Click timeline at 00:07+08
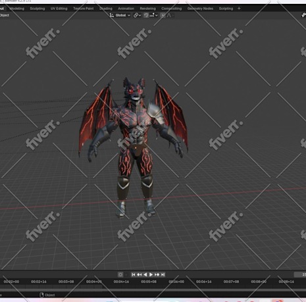306x302 pixels. (x=231, y=282)
